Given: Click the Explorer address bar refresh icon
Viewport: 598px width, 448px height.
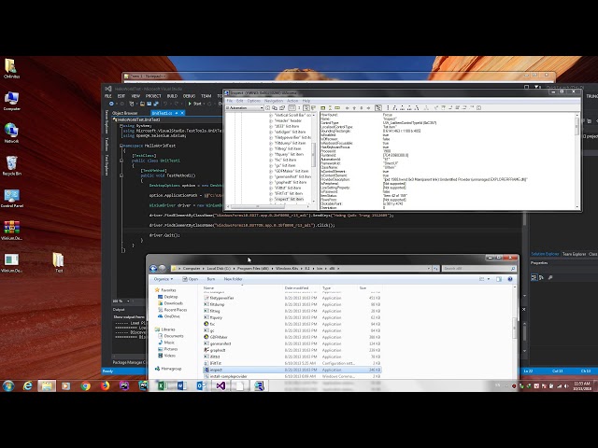Looking at the screenshot, I should click(x=435, y=269).
